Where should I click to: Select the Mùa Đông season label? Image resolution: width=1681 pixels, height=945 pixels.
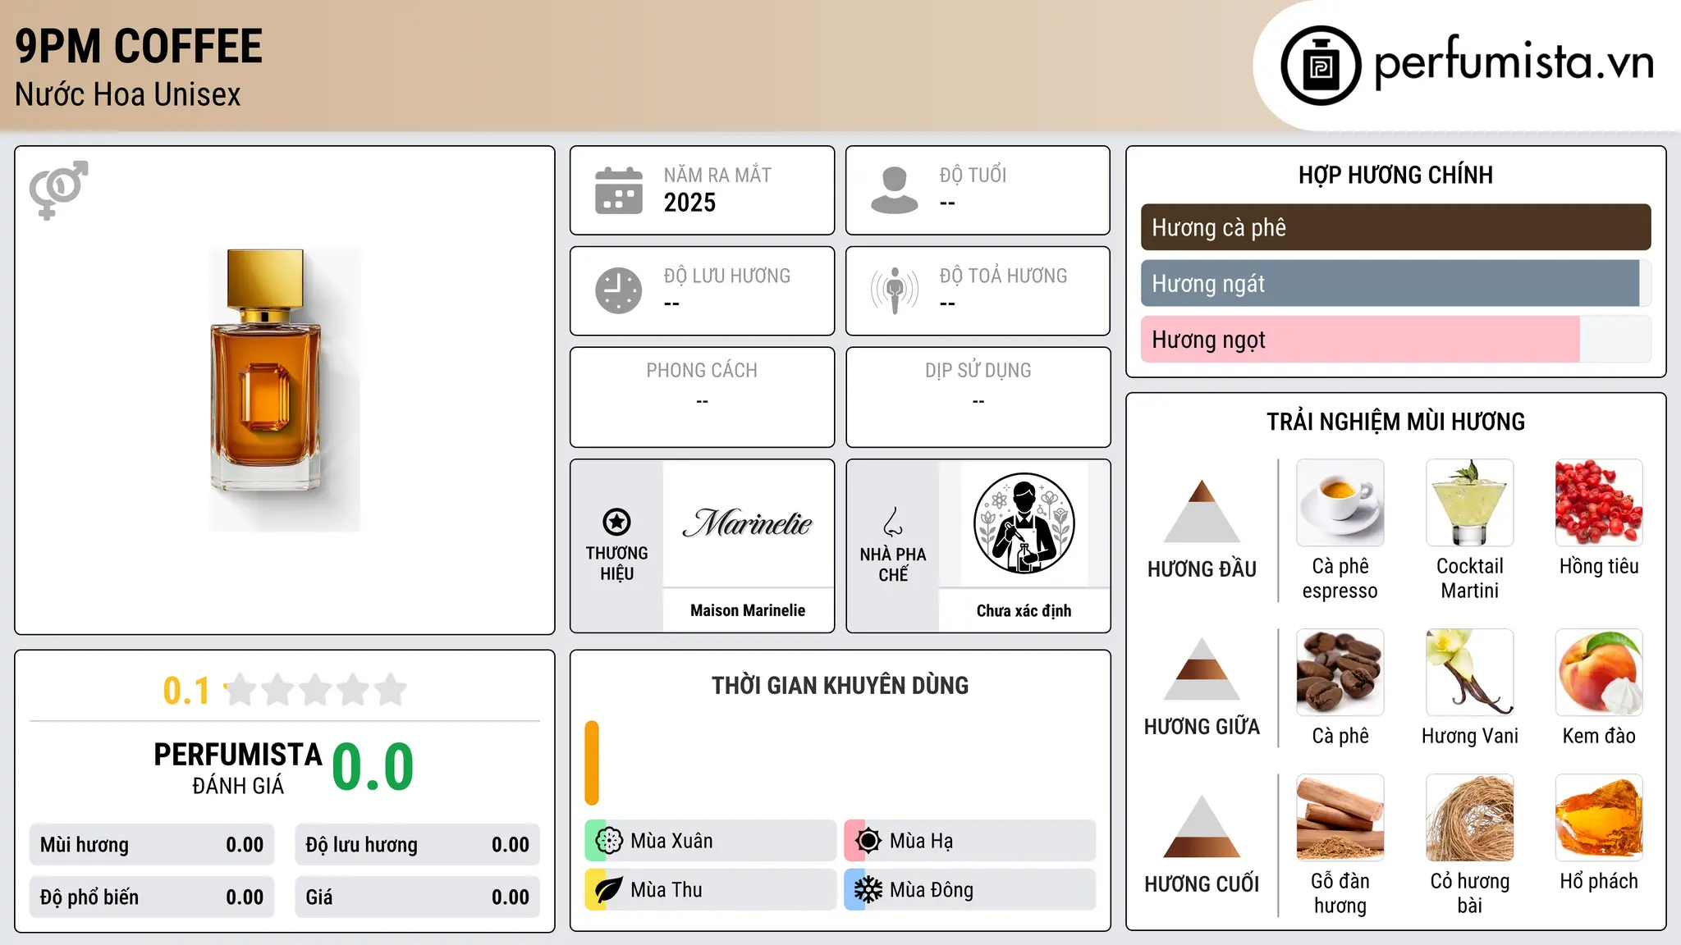[x=932, y=890]
